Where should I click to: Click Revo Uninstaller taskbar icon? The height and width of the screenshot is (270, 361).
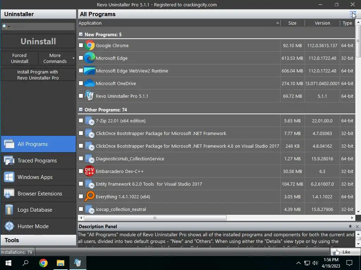click(x=78, y=263)
